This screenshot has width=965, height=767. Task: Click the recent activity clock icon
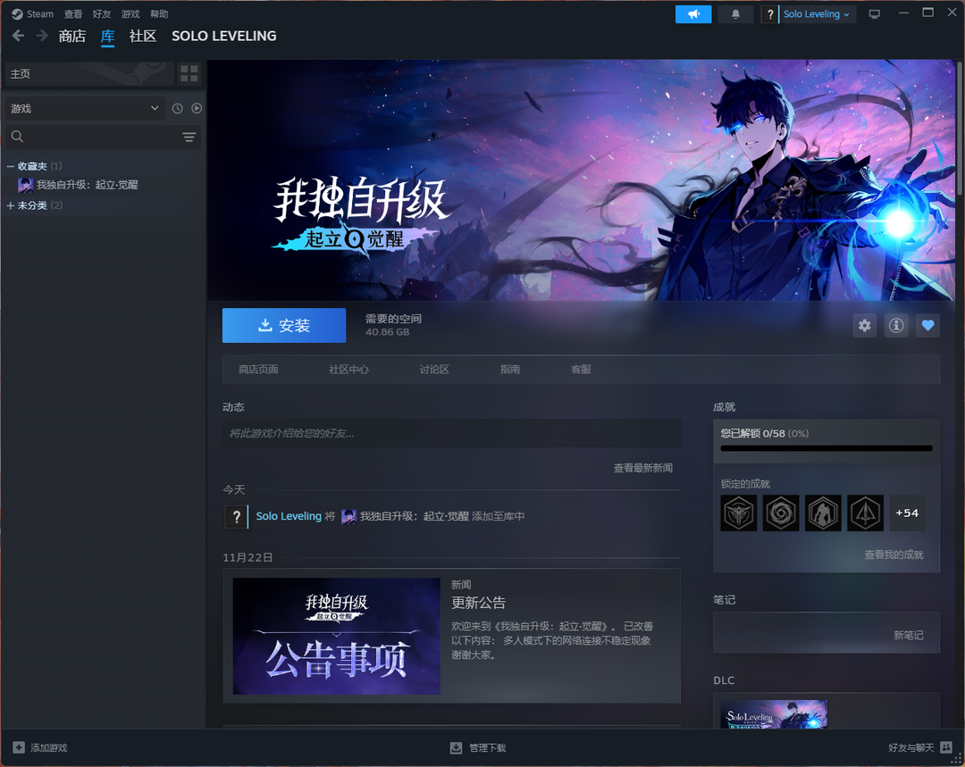pos(178,108)
